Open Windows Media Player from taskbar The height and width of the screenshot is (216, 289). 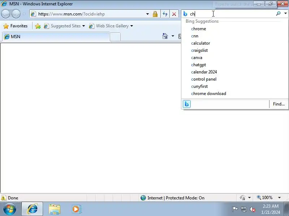[76, 209]
